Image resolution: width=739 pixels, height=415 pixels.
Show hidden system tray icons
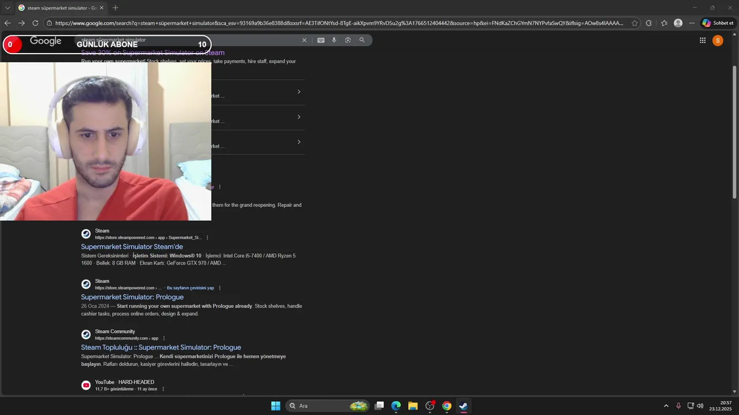(666, 406)
